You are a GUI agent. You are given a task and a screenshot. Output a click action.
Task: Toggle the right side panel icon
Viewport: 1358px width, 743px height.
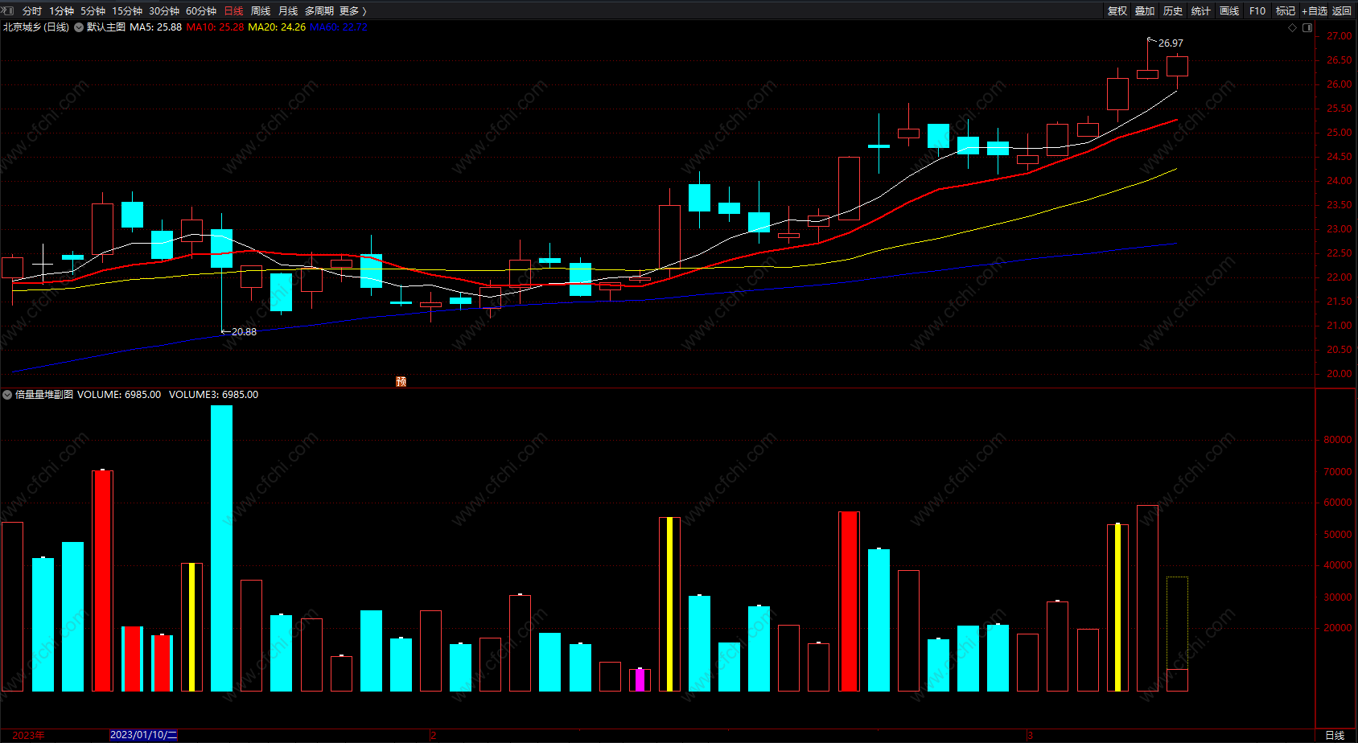pyautogui.click(x=1307, y=27)
